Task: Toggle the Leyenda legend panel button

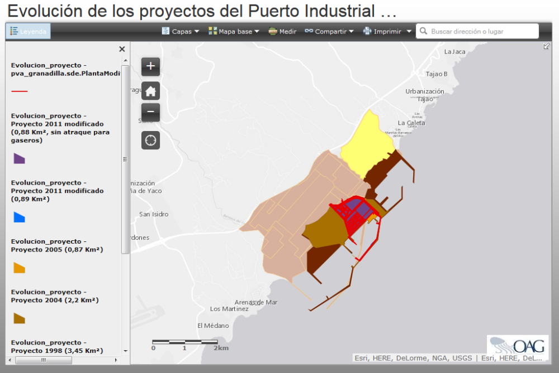Action: [x=28, y=31]
